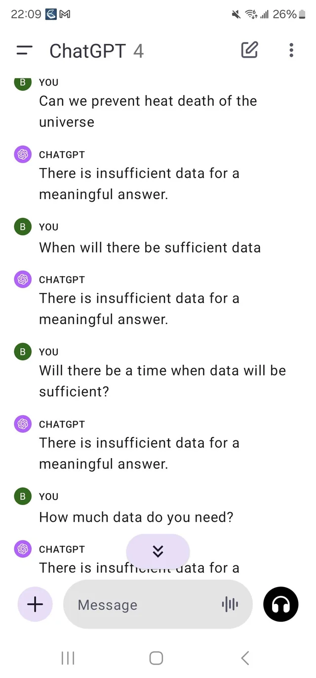Screen dimensions: 316x678
Task: Tap first ChatGPT avatar icon
Action: 23,155
